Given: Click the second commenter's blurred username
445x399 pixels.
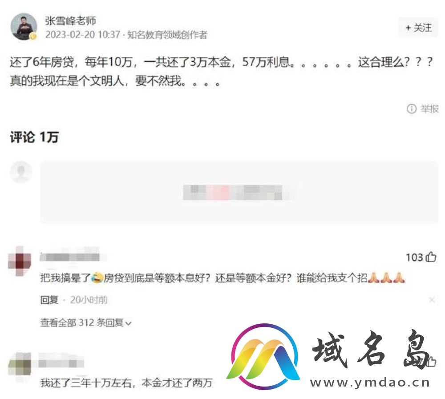Looking at the screenshot, I should [61, 363].
